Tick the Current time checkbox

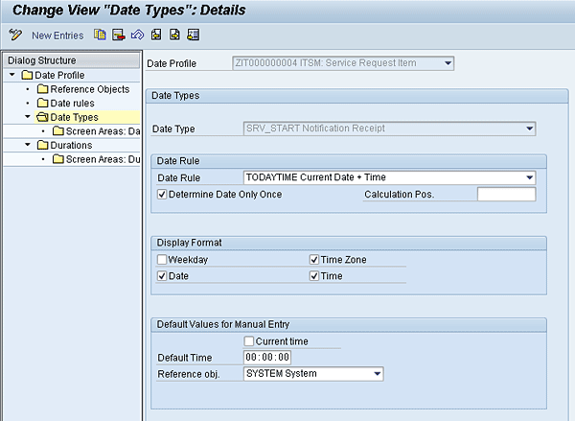(249, 341)
